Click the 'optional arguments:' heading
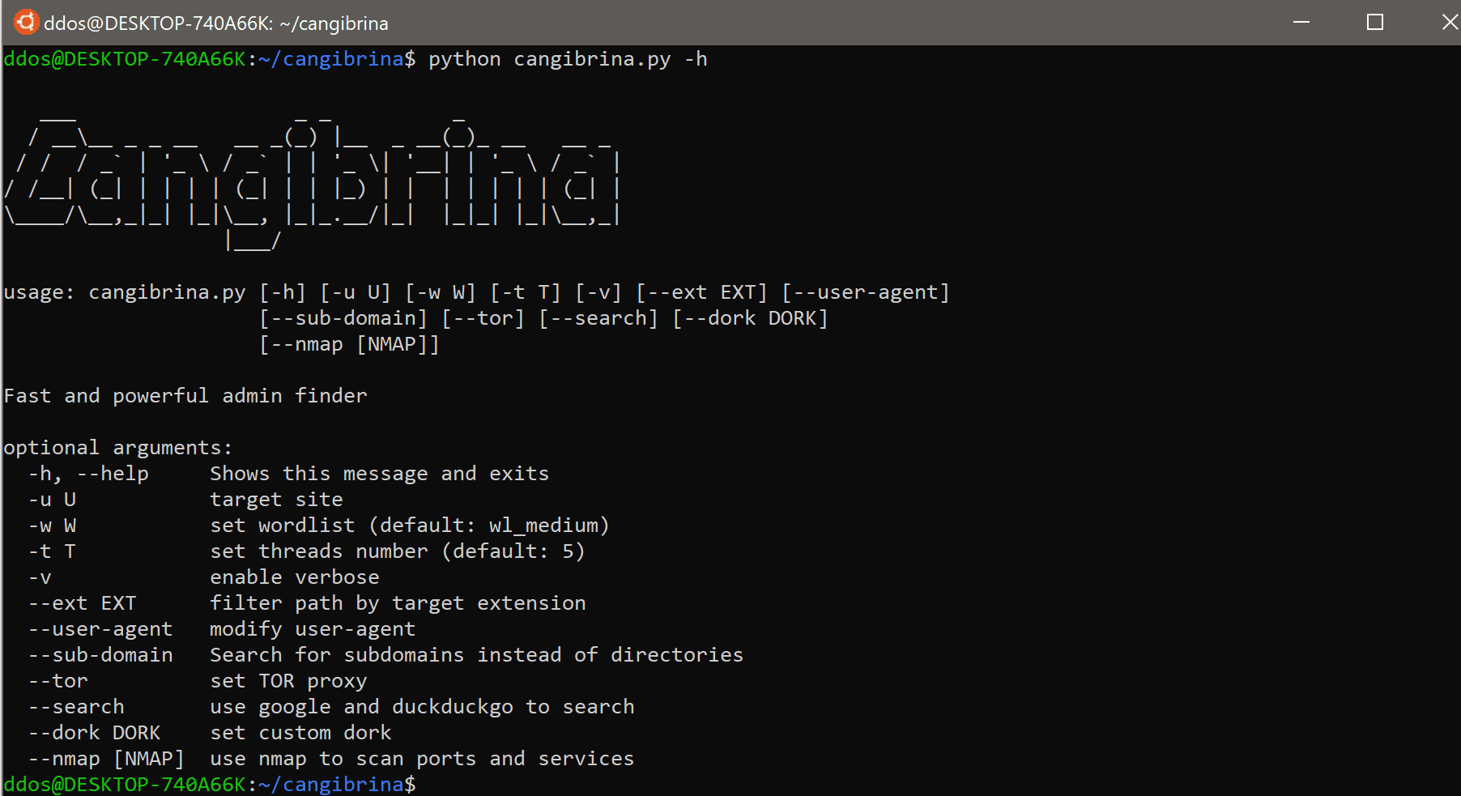Viewport: 1461px width, 796px height. [118, 448]
